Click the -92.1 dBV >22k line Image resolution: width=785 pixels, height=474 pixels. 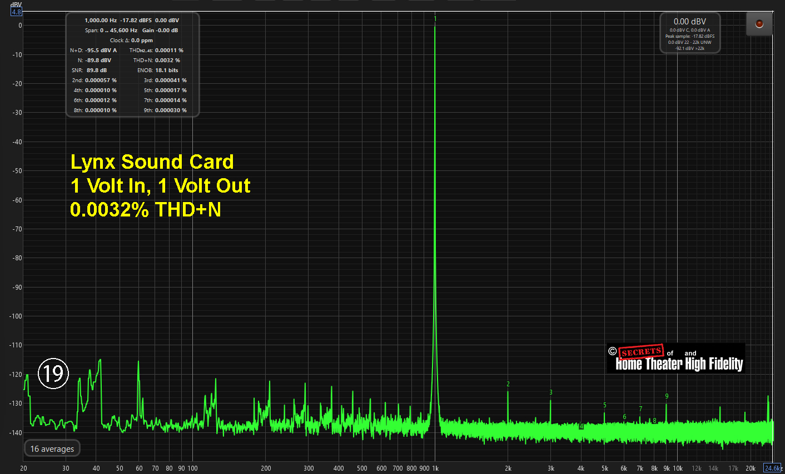coord(690,48)
